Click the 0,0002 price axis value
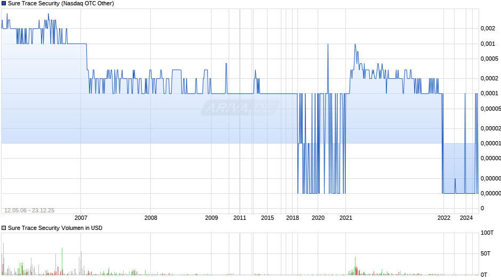 (489, 79)
